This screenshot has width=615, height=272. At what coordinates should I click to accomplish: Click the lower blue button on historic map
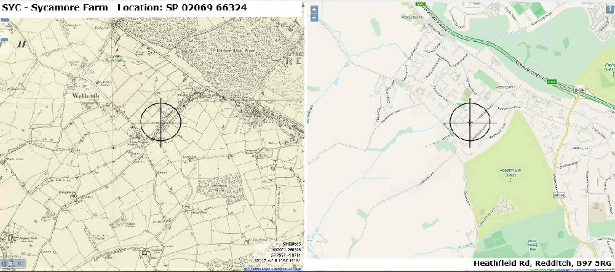(x=12, y=263)
